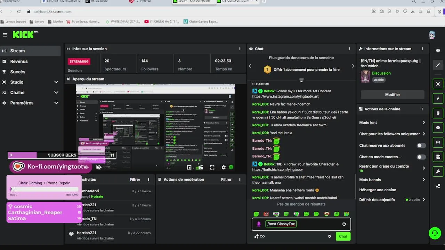Screen dimensions: 445x250
Task: Click the purple microphone icon in chat
Action: [x=258, y=224]
